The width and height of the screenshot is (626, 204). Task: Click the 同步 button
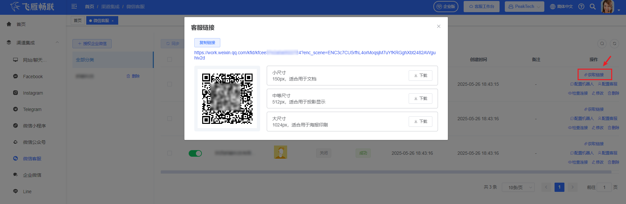[172, 44]
